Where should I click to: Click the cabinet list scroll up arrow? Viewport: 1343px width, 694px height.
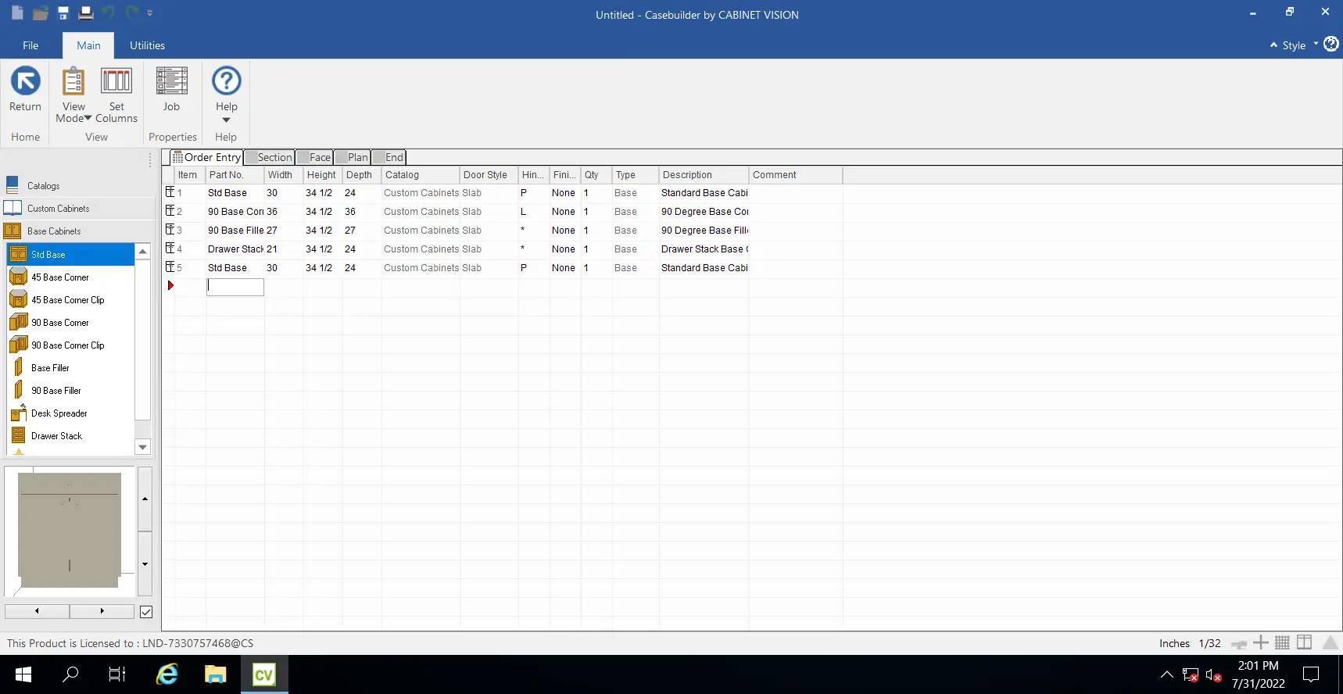[x=142, y=251]
